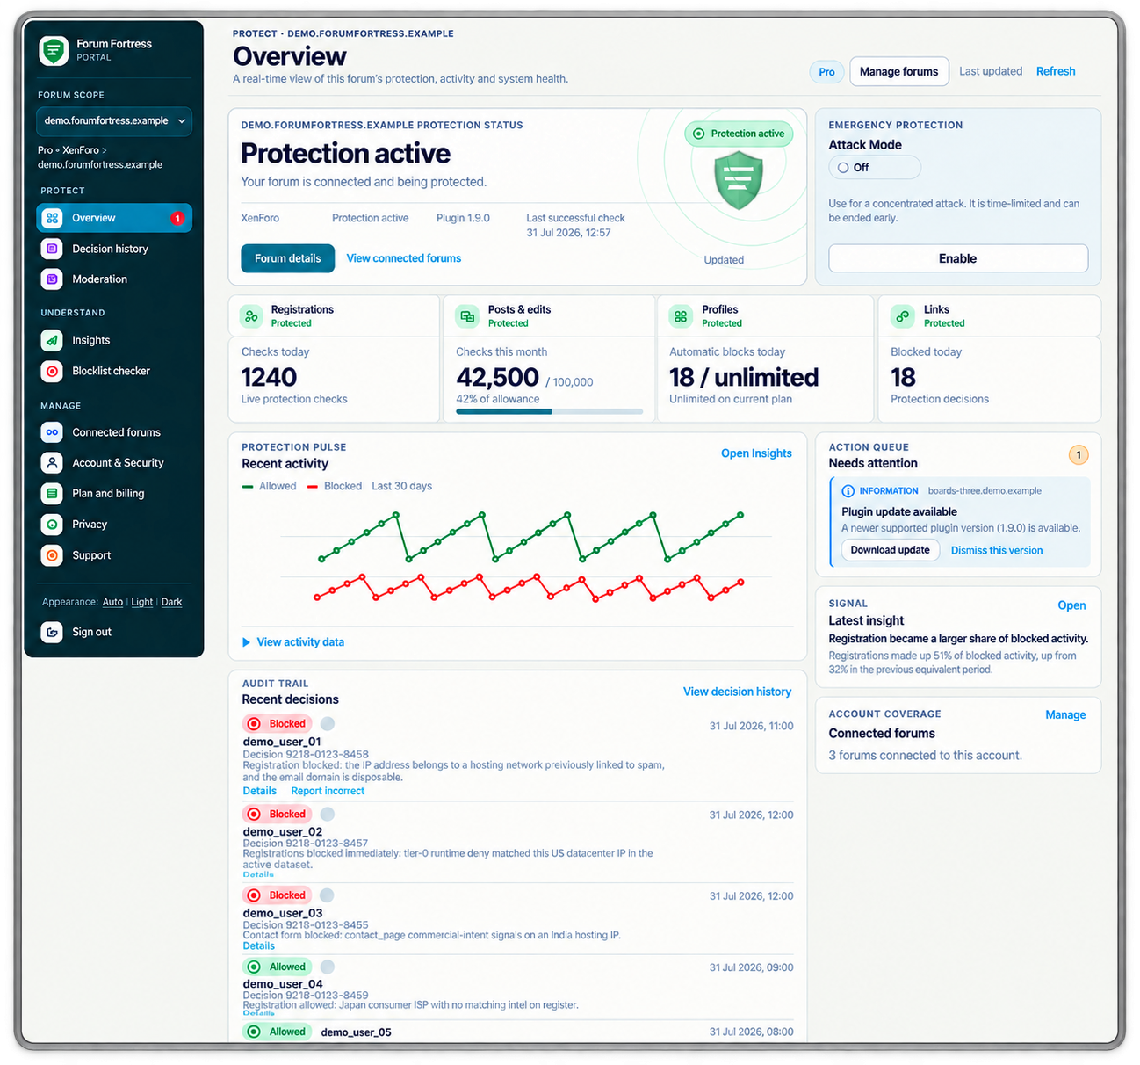Viewport: 1140px width, 1065px height.
Task: Expand View activity data disclosure
Action: click(x=293, y=642)
